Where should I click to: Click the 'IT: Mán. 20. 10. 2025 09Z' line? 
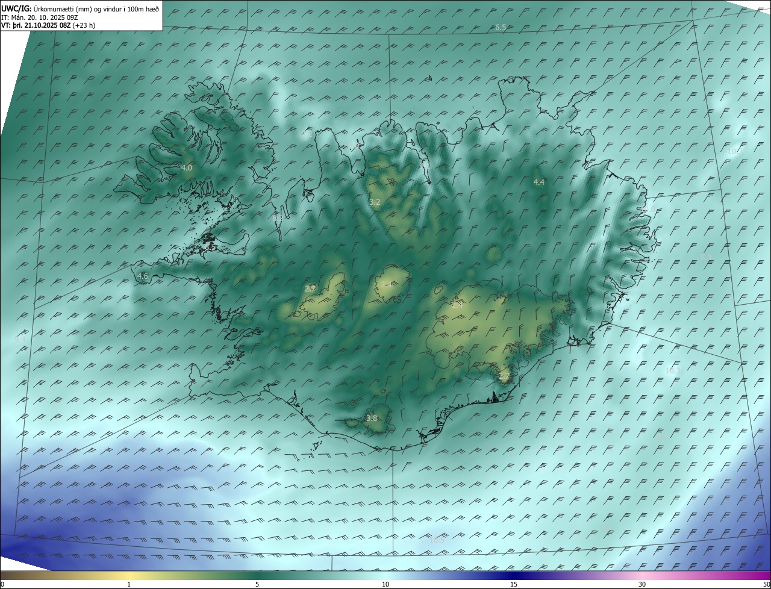point(40,17)
